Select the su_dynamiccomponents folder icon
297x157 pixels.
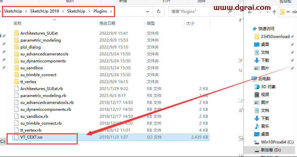tap(17, 61)
